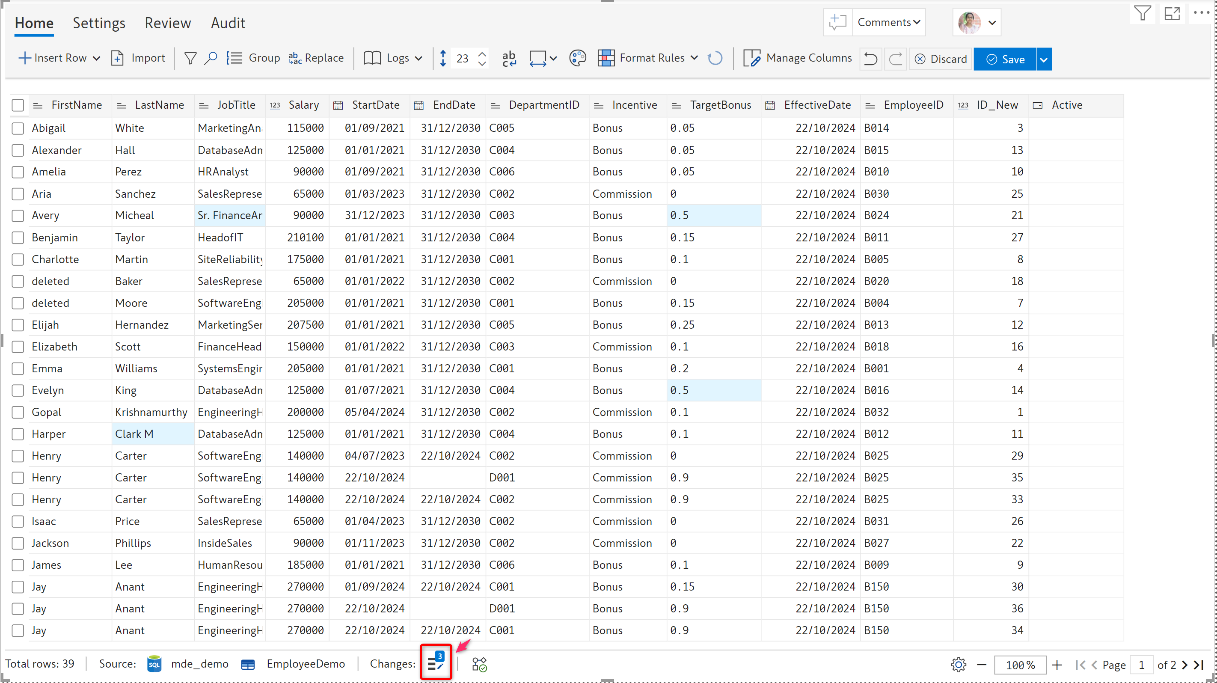Click the page number input field
This screenshot has height=683, width=1217.
[1141, 665]
